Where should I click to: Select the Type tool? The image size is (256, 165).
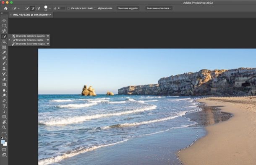tap(4, 106)
